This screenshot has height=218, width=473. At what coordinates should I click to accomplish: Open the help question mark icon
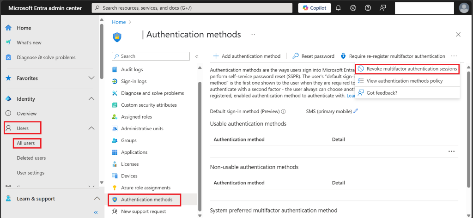tap(368, 8)
